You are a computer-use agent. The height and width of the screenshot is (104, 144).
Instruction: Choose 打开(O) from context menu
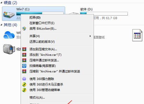click(x=35, y=17)
